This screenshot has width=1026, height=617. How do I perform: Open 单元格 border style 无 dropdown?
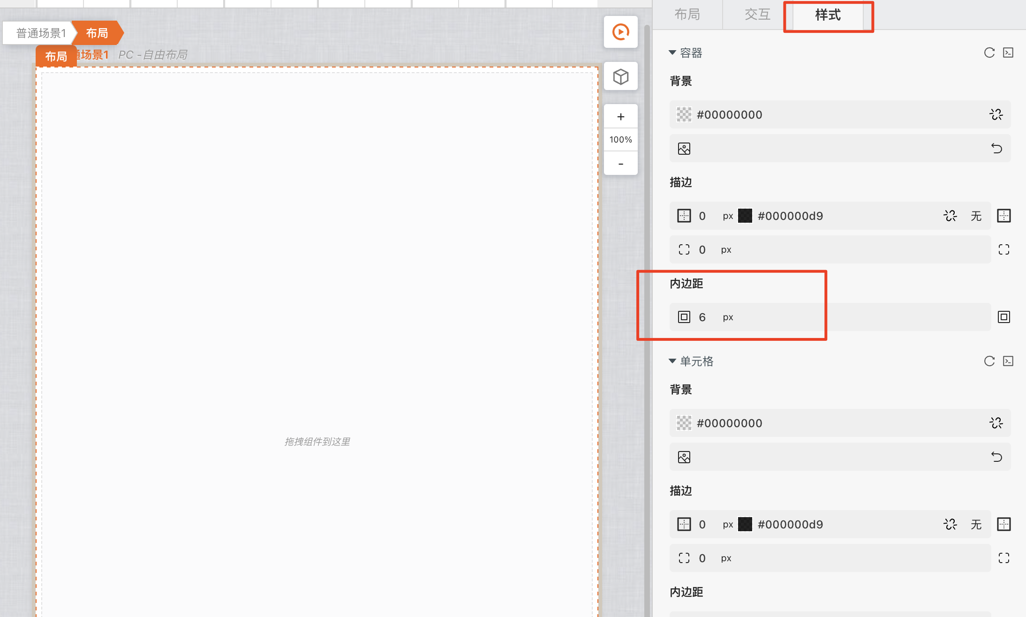pyautogui.click(x=976, y=524)
